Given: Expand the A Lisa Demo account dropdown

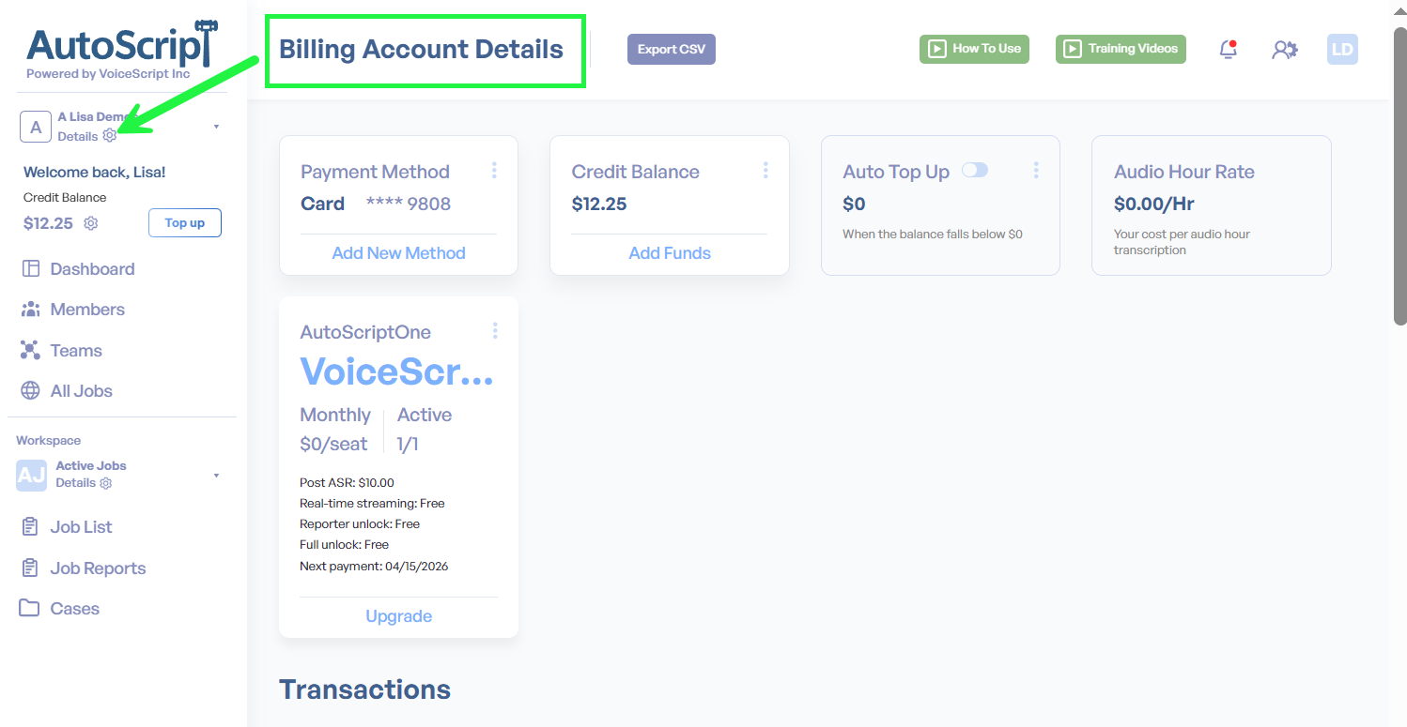Looking at the screenshot, I should pos(216,127).
